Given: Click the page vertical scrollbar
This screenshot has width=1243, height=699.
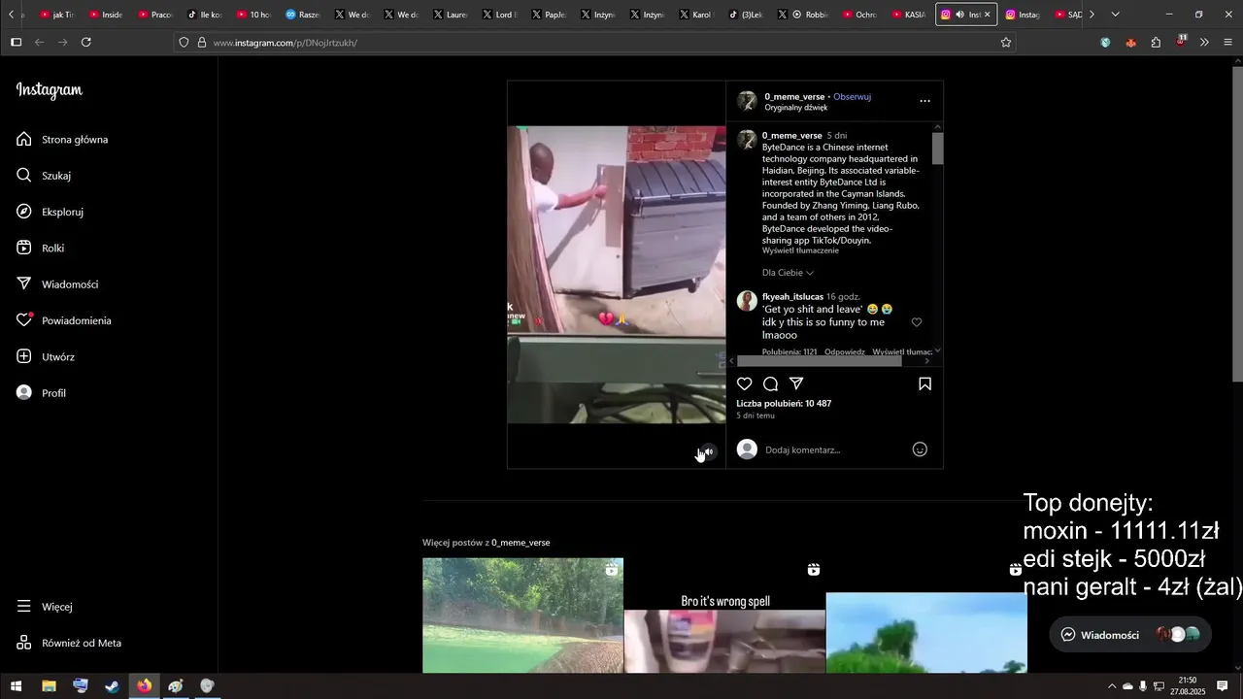Looking at the screenshot, I should 1237,222.
